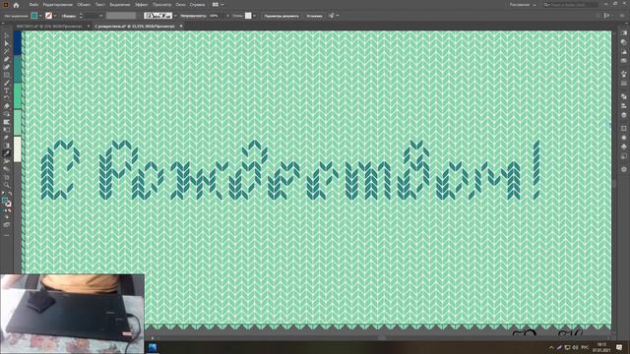Expand the stroke swatch dropdown arrow
This screenshot has height=354, width=630.
(x=55, y=16)
